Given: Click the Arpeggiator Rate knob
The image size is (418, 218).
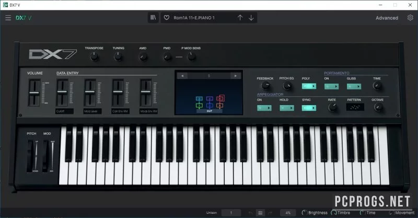Looking at the screenshot, I should pyautogui.click(x=332, y=107).
